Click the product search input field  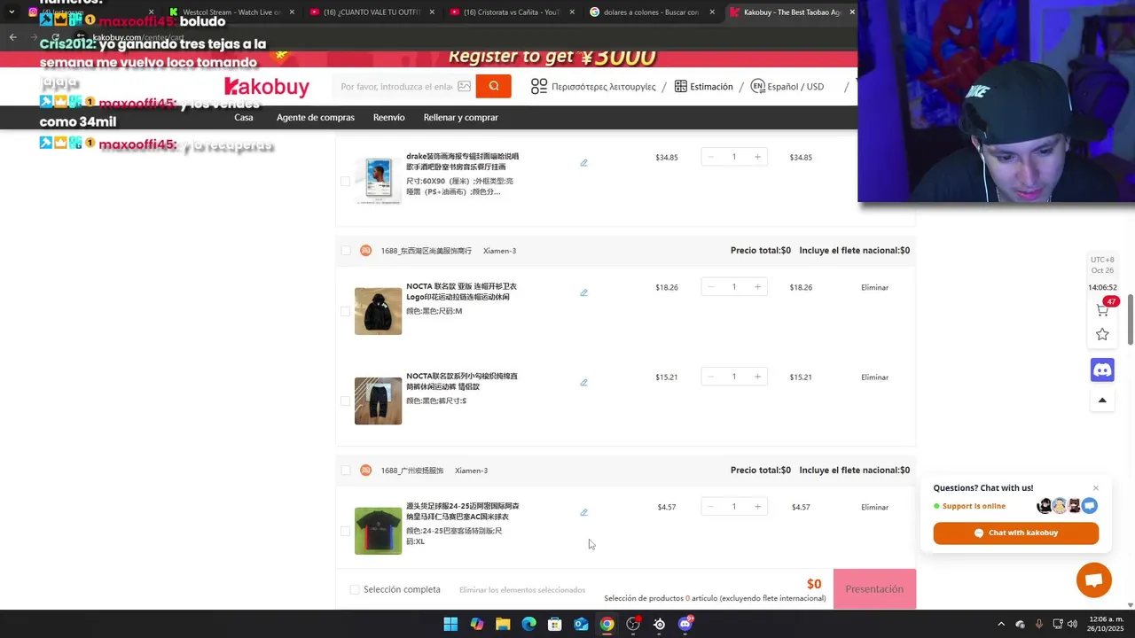(x=397, y=86)
